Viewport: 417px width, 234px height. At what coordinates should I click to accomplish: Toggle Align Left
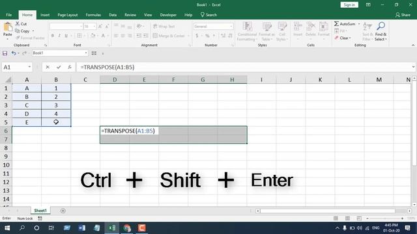(x=116, y=36)
